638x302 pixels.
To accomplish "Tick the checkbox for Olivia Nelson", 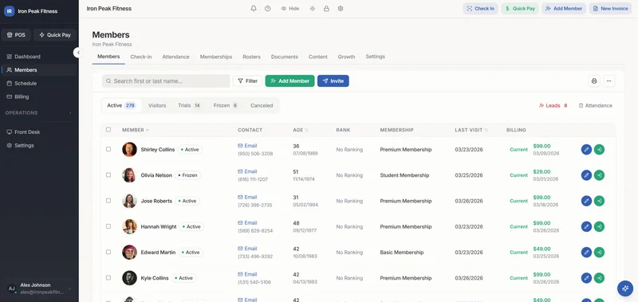I will click(108, 175).
